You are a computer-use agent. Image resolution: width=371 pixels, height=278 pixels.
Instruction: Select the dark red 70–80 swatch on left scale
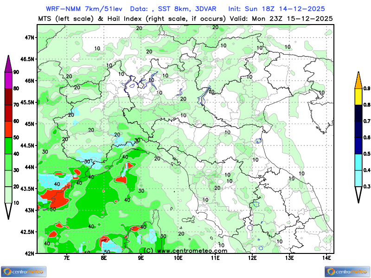click(x=8, y=96)
